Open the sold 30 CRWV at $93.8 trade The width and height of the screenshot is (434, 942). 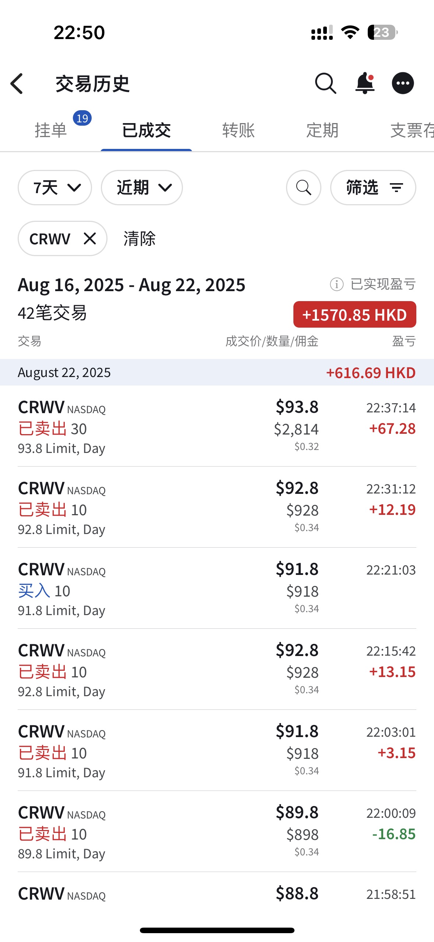(217, 427)
